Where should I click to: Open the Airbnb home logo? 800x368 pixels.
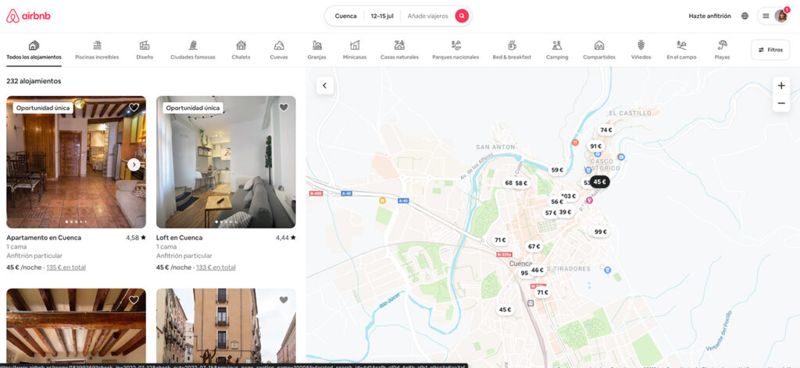coord(29,16)
